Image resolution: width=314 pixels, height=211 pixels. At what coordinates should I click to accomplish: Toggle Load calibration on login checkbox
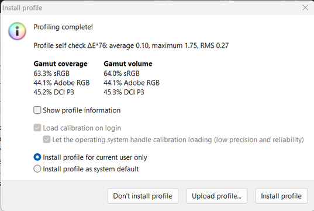37,128
